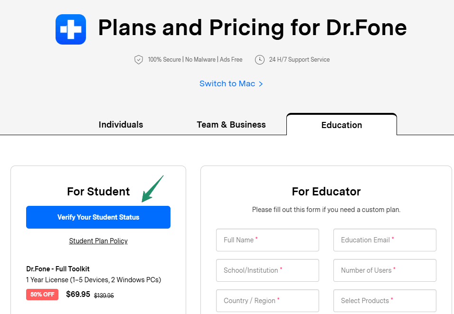Select the Team & Business tab

coord(231,125)
